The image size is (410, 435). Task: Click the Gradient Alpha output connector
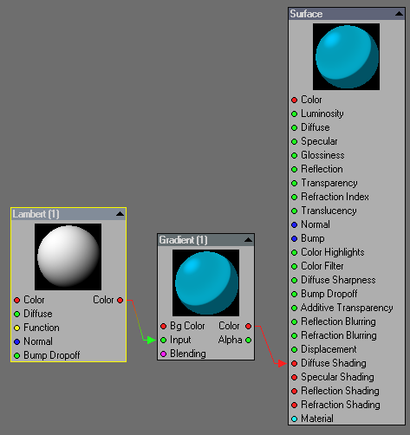pyautogui.click(x=248, y=340)
